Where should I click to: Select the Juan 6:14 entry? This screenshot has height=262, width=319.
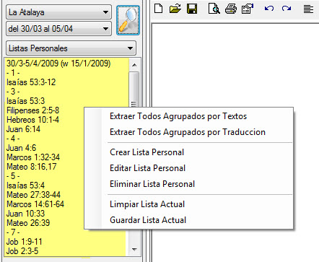coord(23,129)
